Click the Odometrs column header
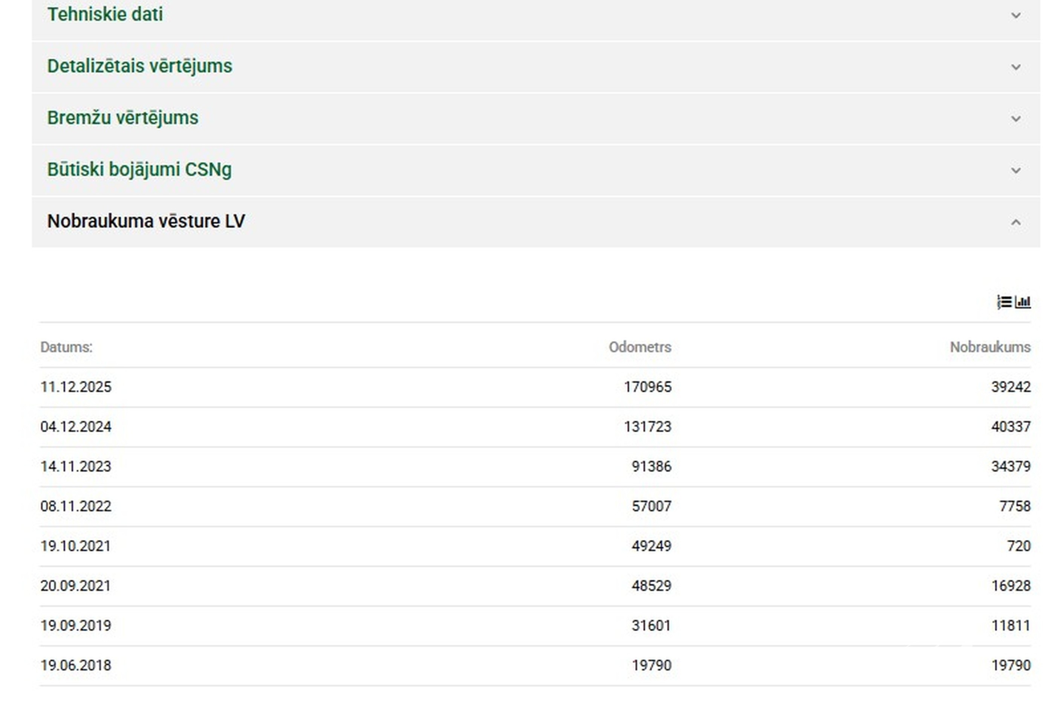The width and height of the screenshot is (1055, 703). coord(640,347)
